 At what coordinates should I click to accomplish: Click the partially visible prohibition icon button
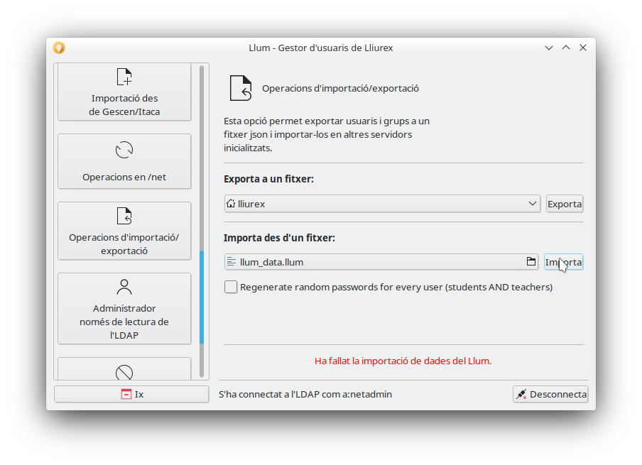[124, 371]
